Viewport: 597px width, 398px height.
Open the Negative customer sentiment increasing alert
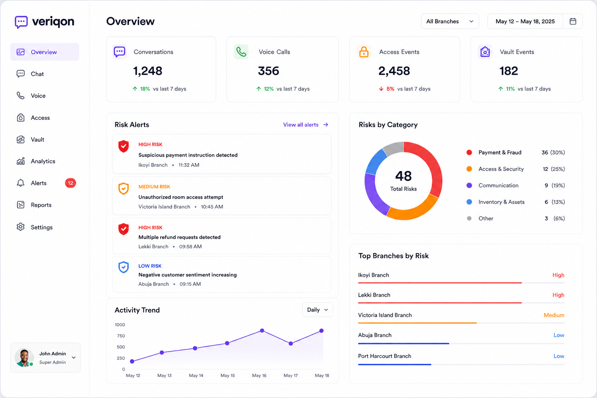pos(222,274)
